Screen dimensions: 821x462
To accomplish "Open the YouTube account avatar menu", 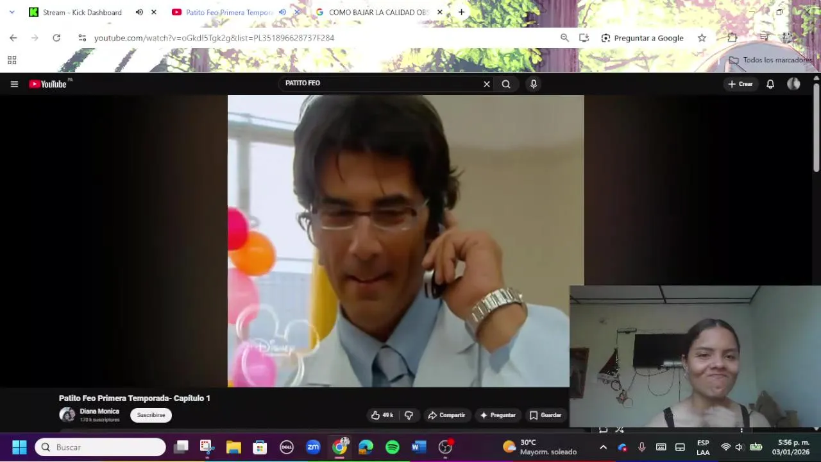I will (x=793, y=84).
